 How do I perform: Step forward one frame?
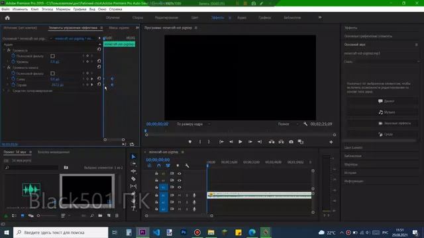point(250,141)
